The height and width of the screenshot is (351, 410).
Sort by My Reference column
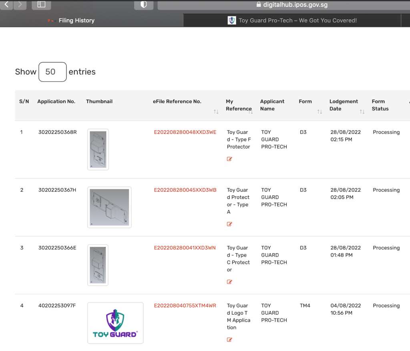[251, 112]
